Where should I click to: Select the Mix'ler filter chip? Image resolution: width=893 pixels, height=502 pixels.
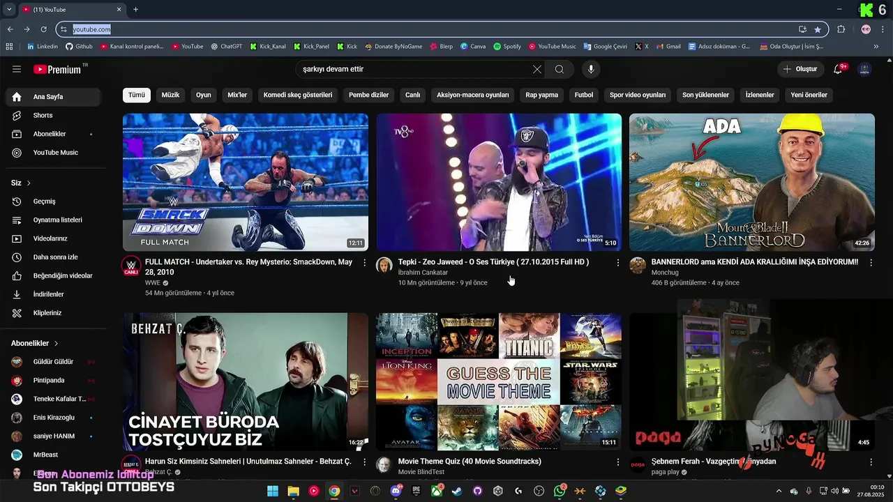click(x=237, y=95)
